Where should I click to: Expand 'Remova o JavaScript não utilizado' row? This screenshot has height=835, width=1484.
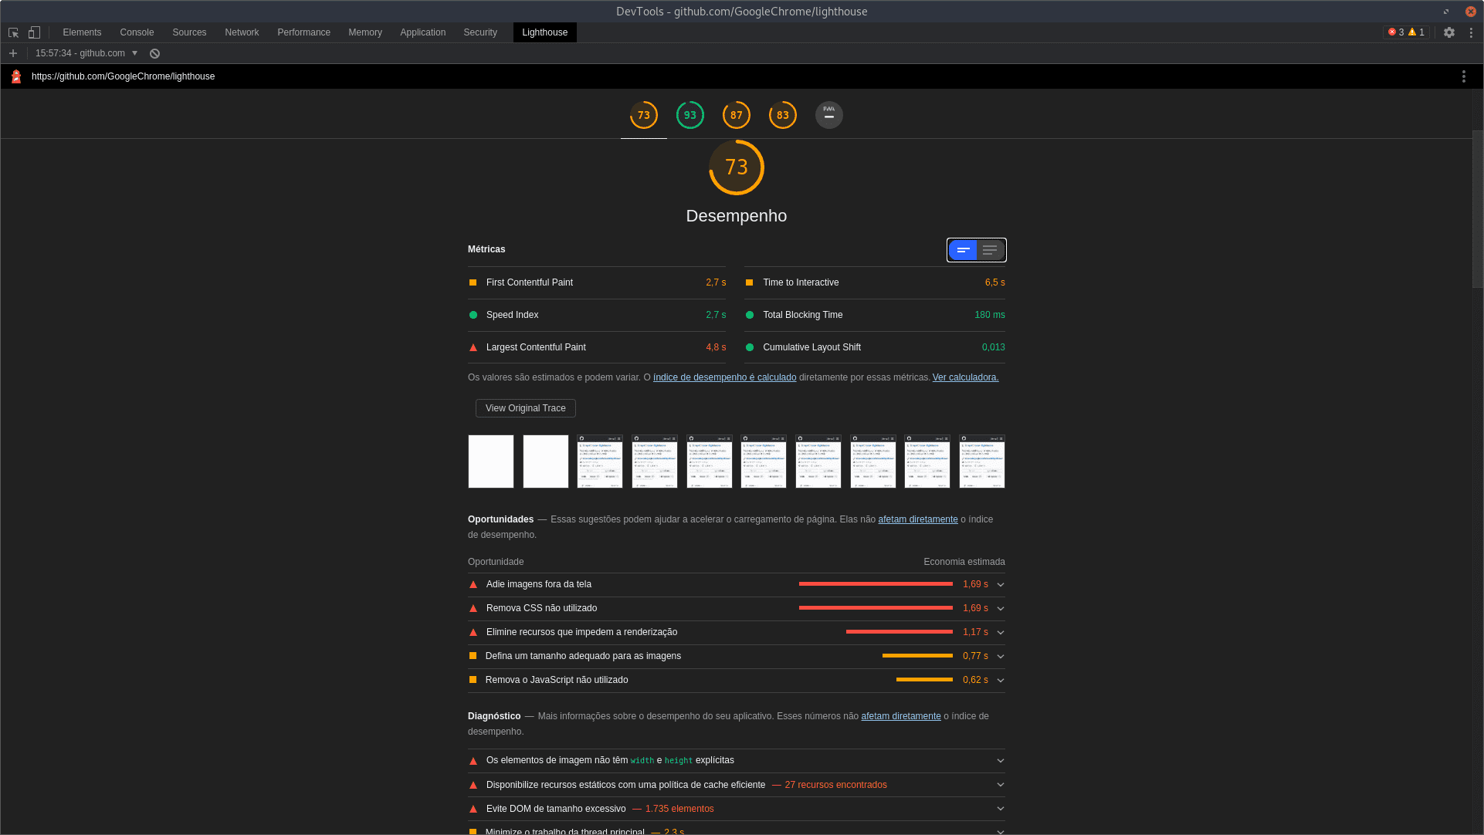pos(737,680)
